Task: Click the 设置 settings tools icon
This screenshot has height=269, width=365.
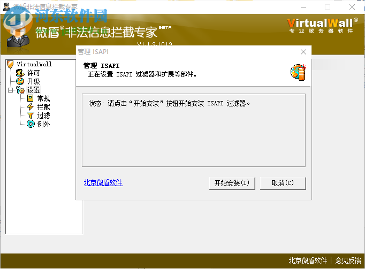Action: point(20,90)
